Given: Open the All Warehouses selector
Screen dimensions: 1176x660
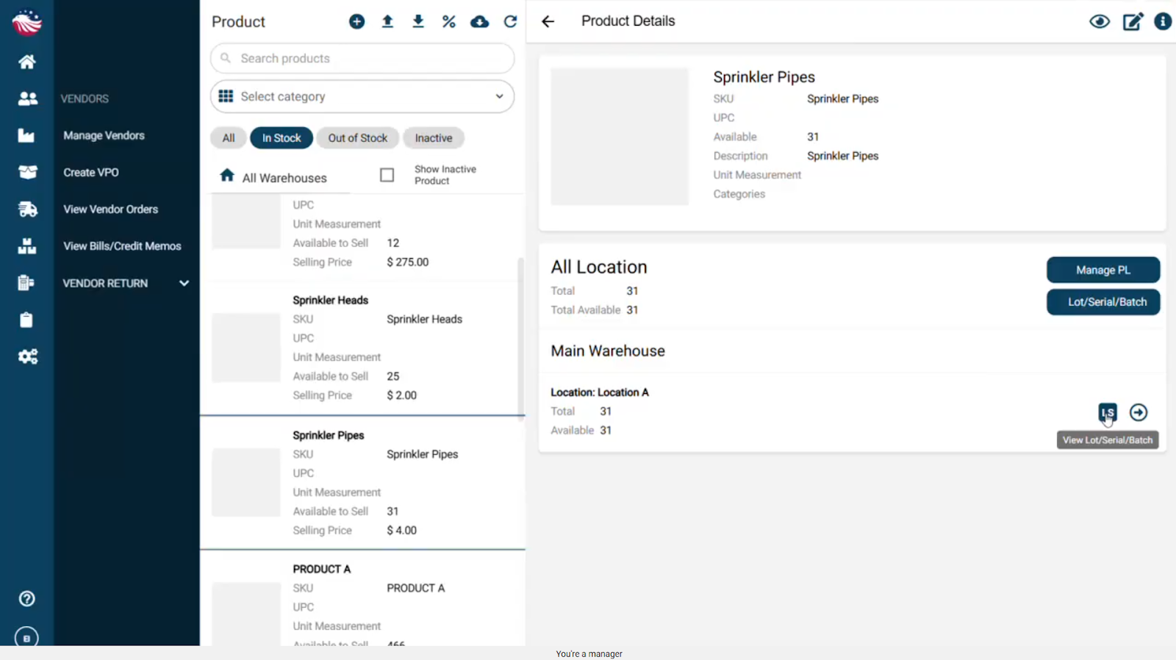Looking at the screenshot, I should [273, 177].
